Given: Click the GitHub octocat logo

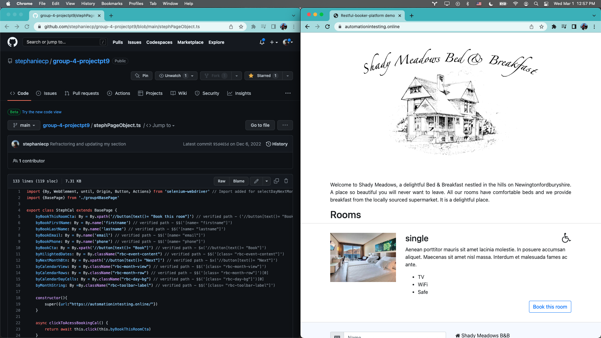Looking at the screenshot, I should pos(13,42).
